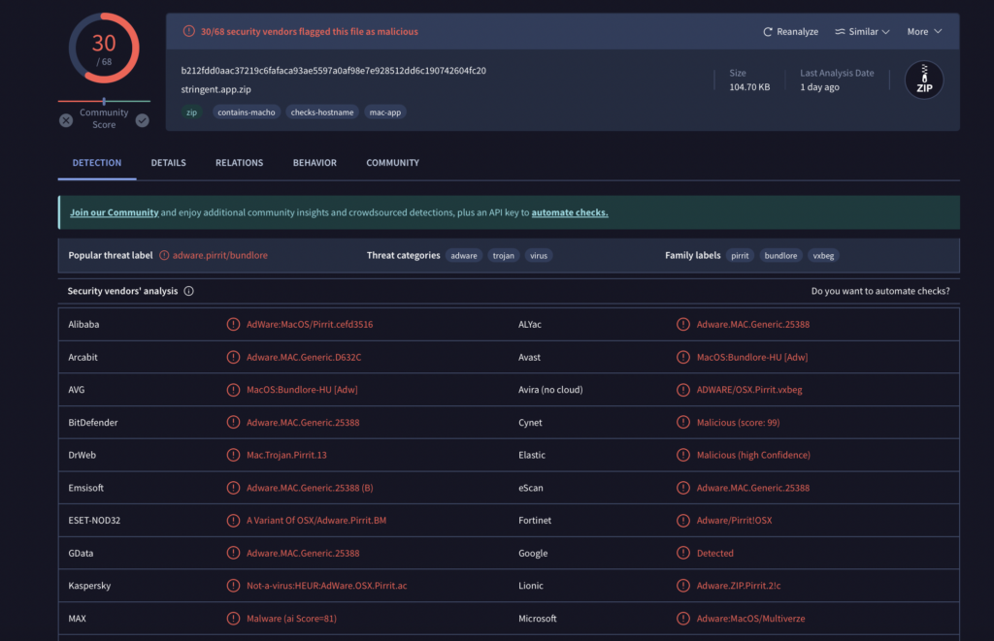The width and height of the screenshot is (994, 641).
Task: Click the vxbeg family label chip
Action: pos(823,255)
